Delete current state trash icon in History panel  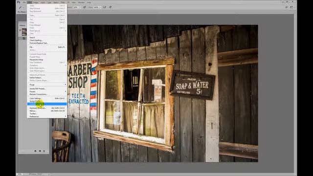click(44, 151)
